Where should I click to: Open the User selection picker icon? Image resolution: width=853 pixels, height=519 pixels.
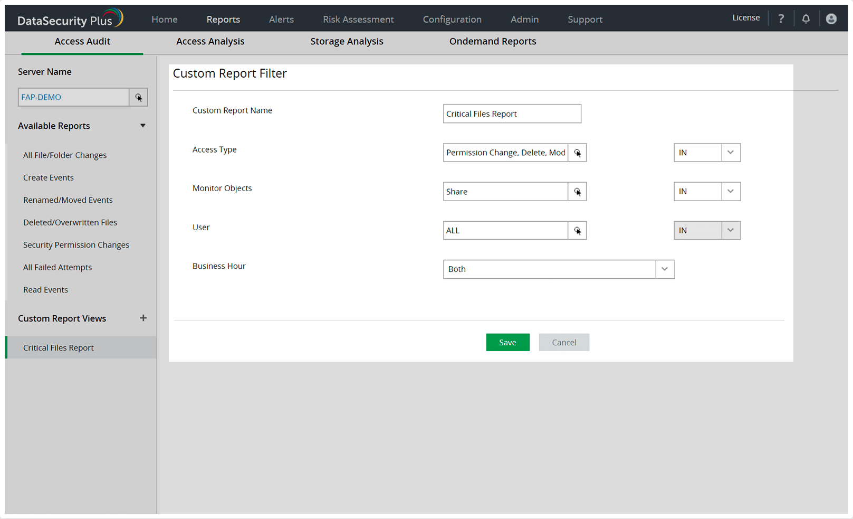click(577, 230)
